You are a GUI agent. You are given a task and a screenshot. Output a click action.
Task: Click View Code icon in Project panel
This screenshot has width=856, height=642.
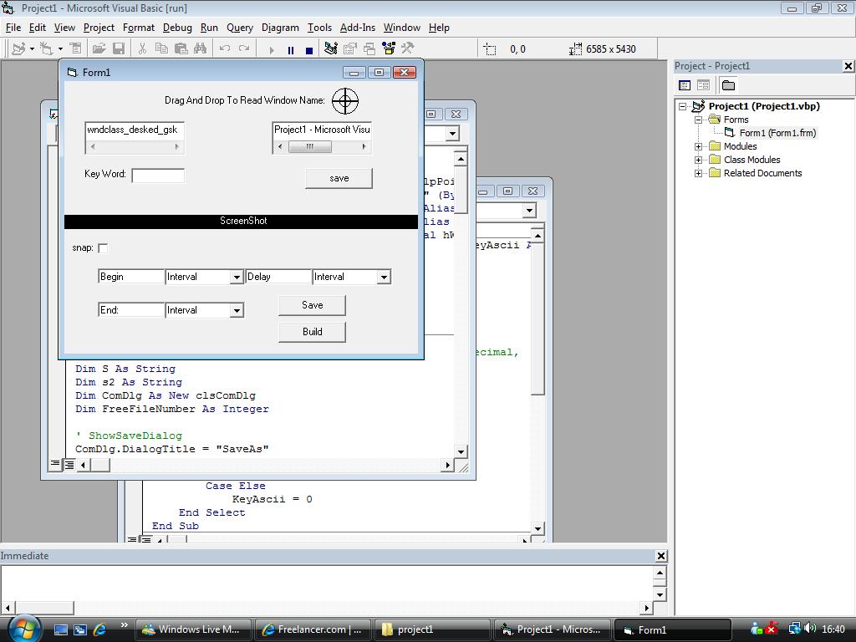click(x=685, y=85)
